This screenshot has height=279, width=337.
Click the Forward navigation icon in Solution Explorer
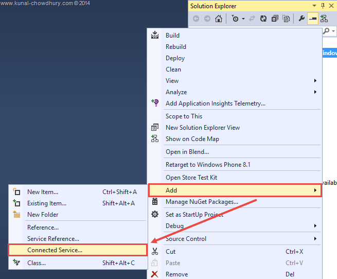click(x=207, y=19)
